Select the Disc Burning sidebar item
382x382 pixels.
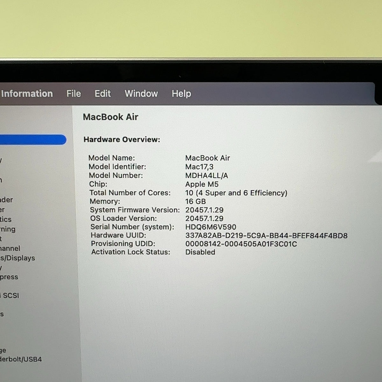coord(8,229)
